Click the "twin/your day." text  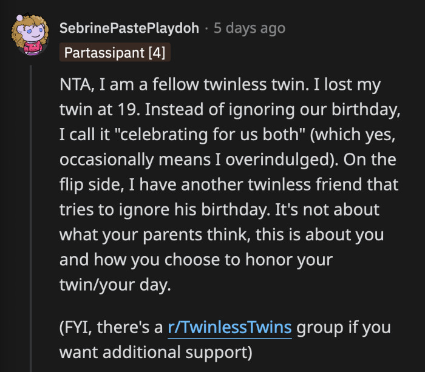point(116,284)
